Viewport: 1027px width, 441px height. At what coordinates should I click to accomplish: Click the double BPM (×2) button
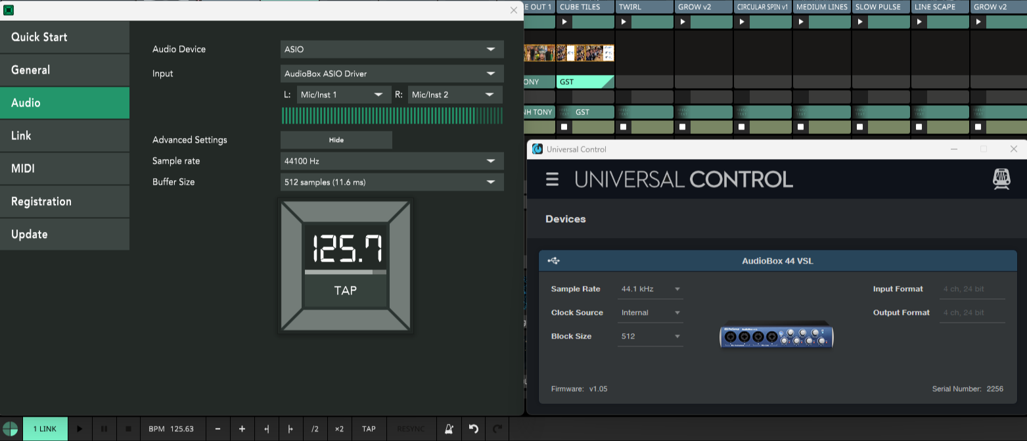[339, 429]
